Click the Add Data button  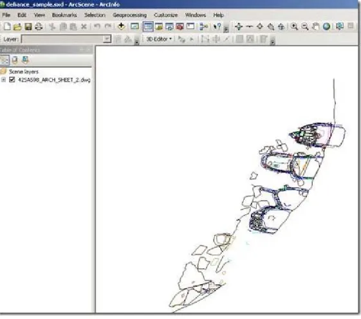click(121, 26)
